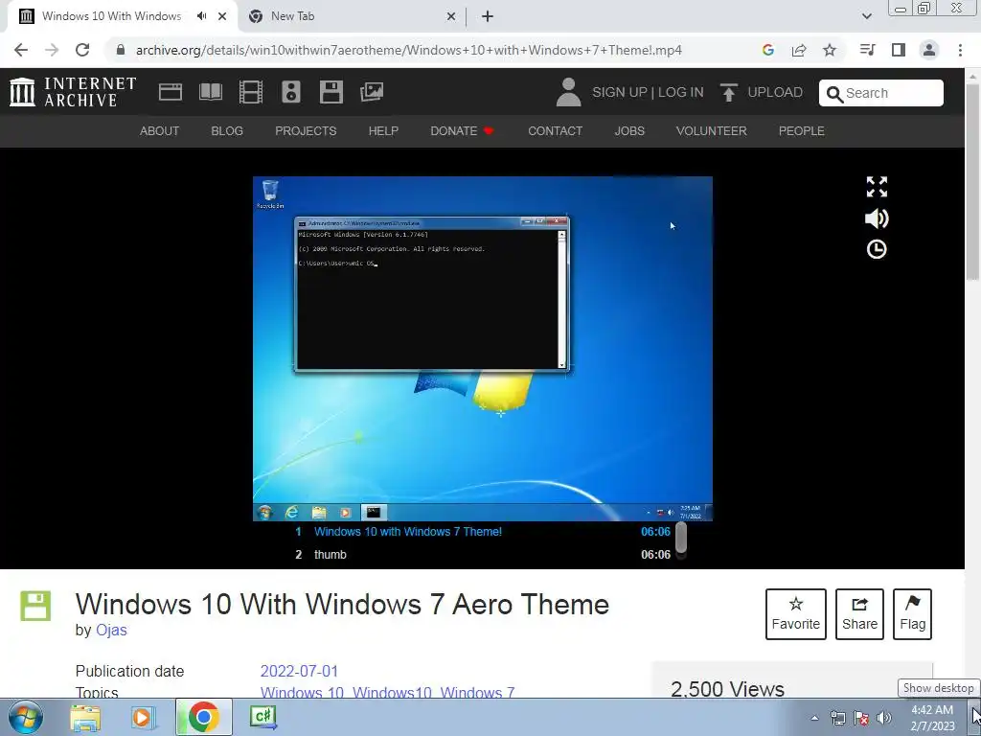Click the Share button

(x=859, y=614)
